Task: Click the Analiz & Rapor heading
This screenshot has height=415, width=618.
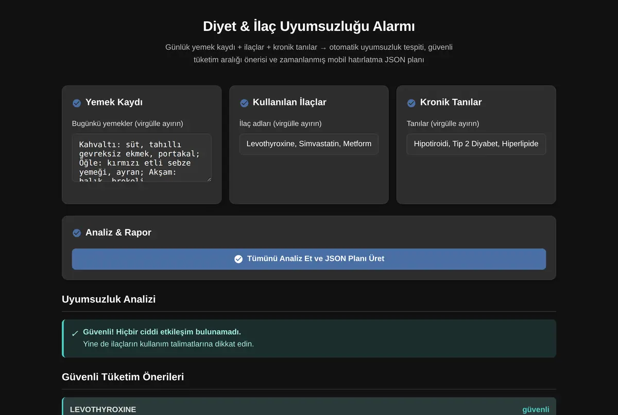Action: coord(118,232)
